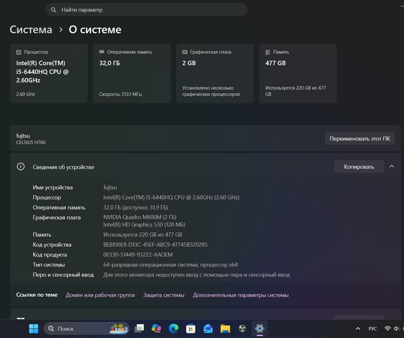Click the Копировать button

click(x=359, y=167)
